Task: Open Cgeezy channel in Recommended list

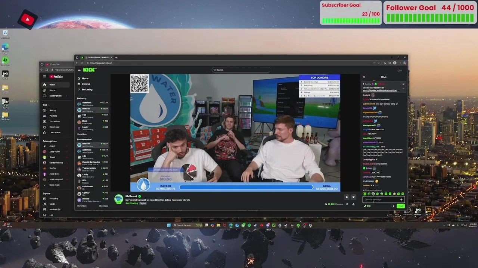Action: tap(93, 194)
